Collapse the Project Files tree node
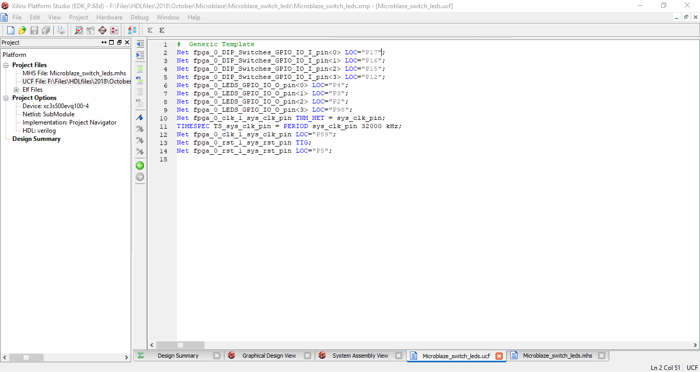The height and width of the screenshot is (372, 700). click(x=7, y=65)
